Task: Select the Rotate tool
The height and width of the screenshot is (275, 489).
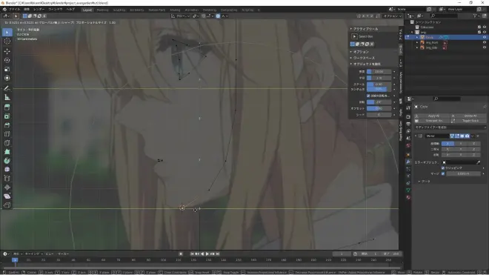Action: coord(7,60)
